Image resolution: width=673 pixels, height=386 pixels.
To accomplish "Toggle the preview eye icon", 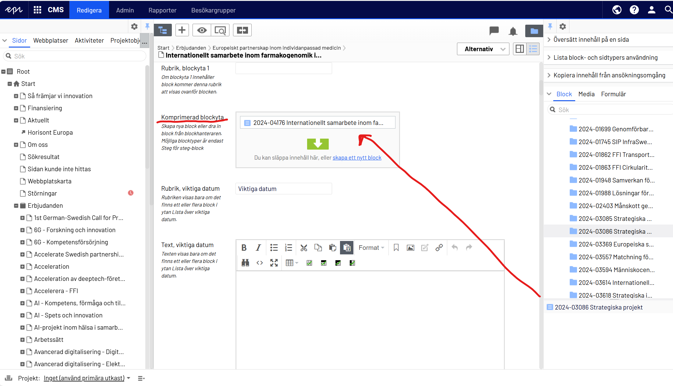I will point(202,30).
